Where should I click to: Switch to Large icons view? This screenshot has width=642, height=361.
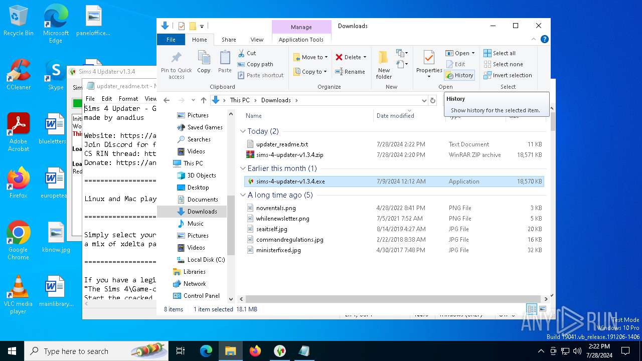pos(542,309)
